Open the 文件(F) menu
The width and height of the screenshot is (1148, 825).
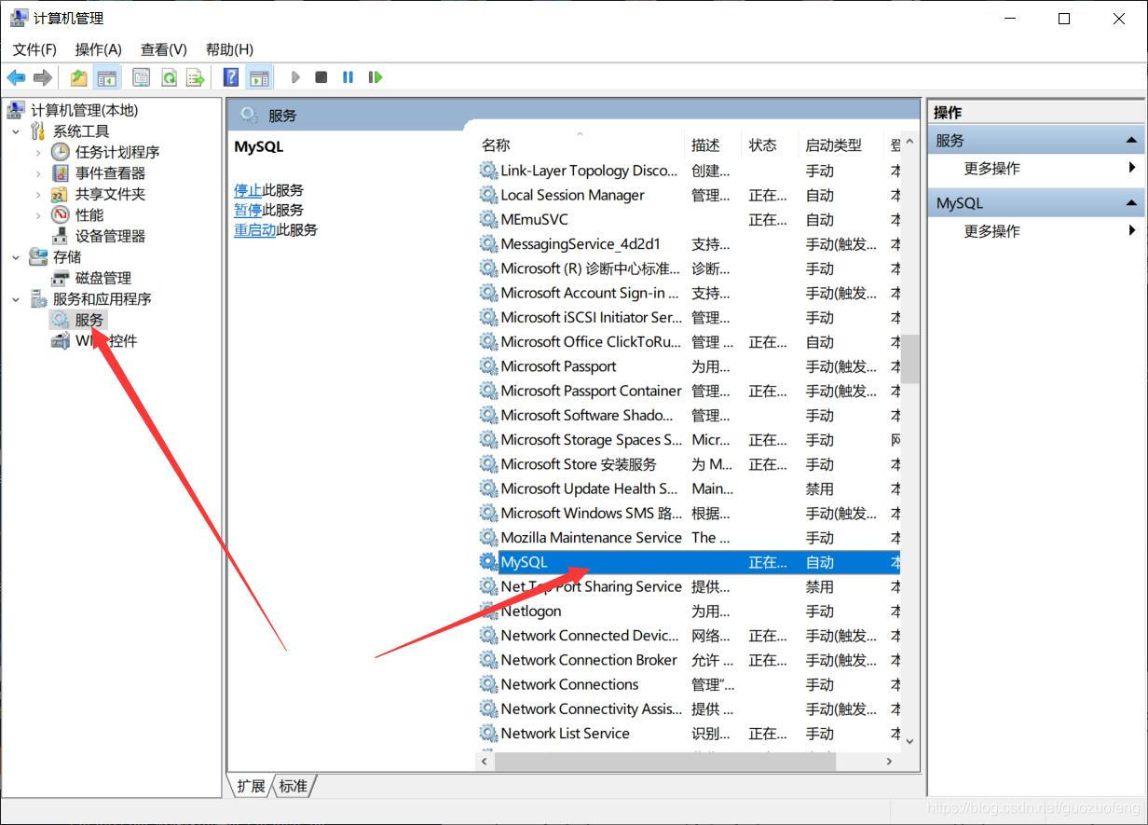click(34, 49)
